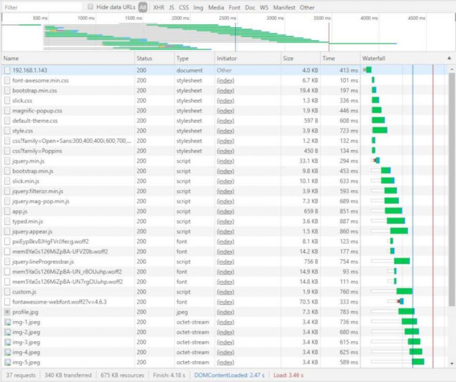Sort by the Waterfall column arrow
This screenshot has height=382, width=456.
tap(449, 58)
